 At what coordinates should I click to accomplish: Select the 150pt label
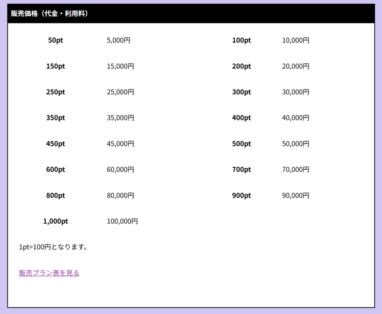[x=56, y=66]
